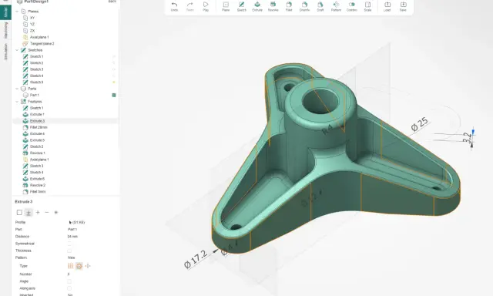Image resolution: width=493 pixels, height=296 pixels.
Task: Select the XY plane in tree
Action: (x=32, y=18)
